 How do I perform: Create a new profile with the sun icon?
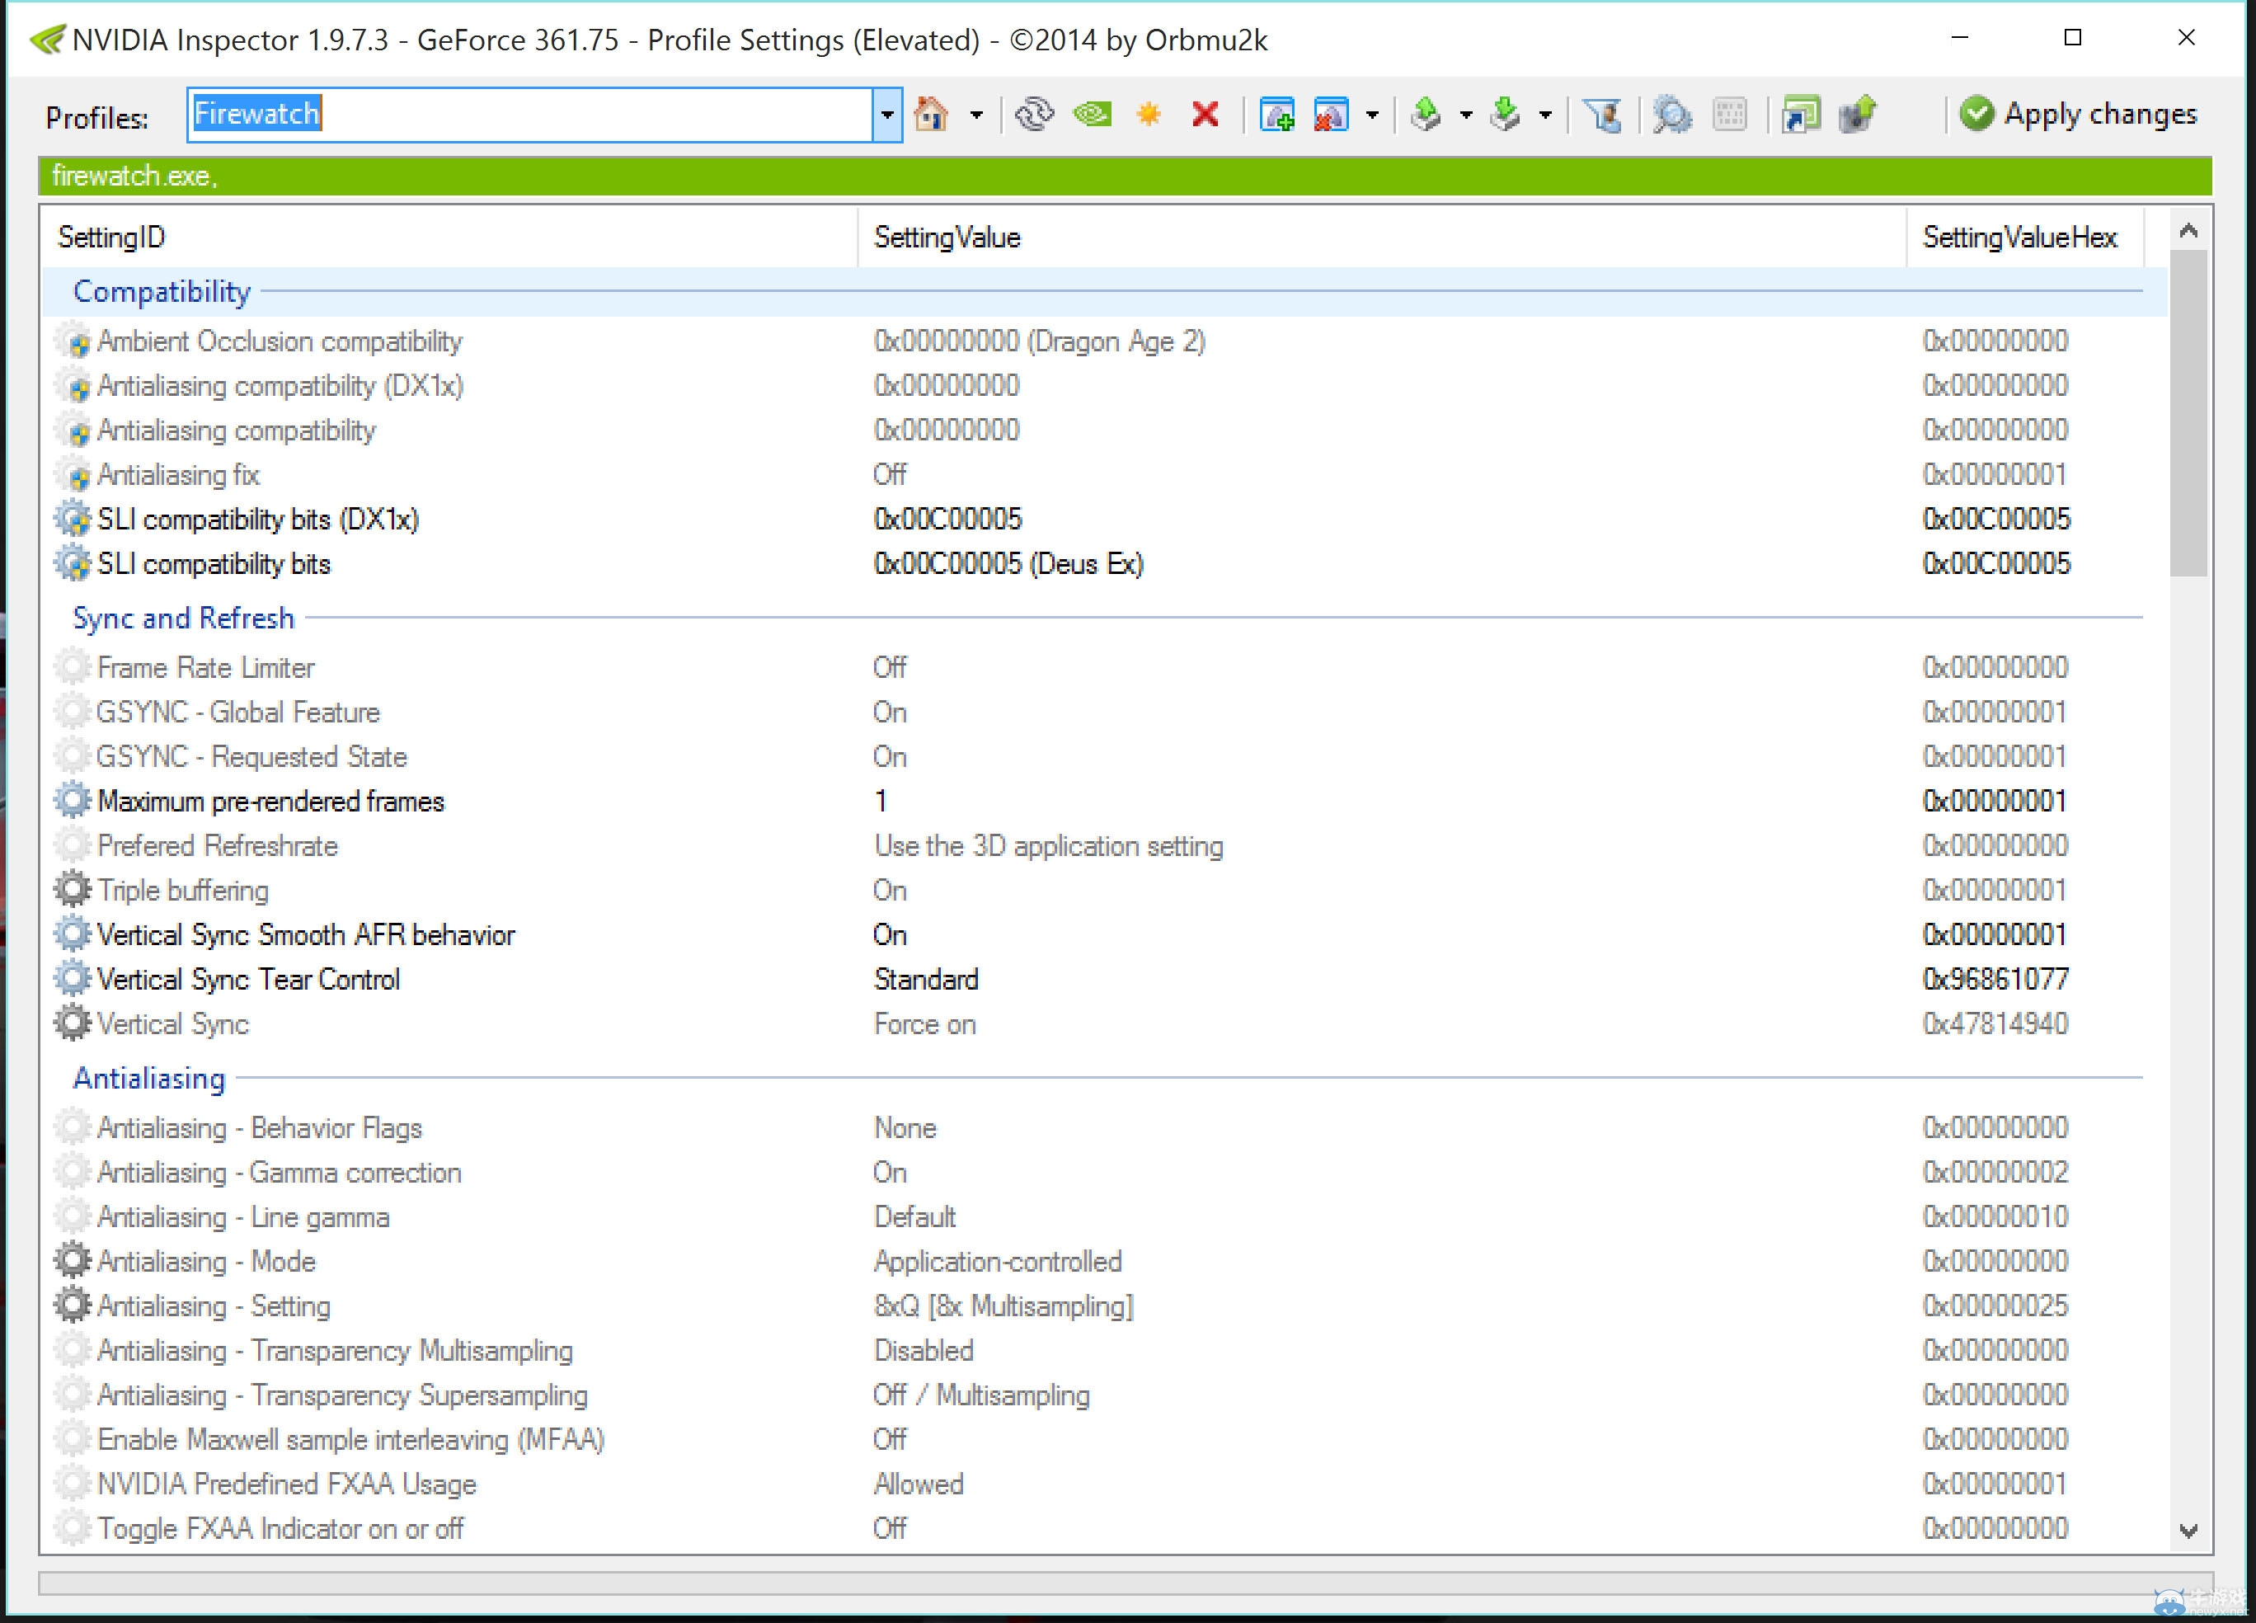point(1149,115)
